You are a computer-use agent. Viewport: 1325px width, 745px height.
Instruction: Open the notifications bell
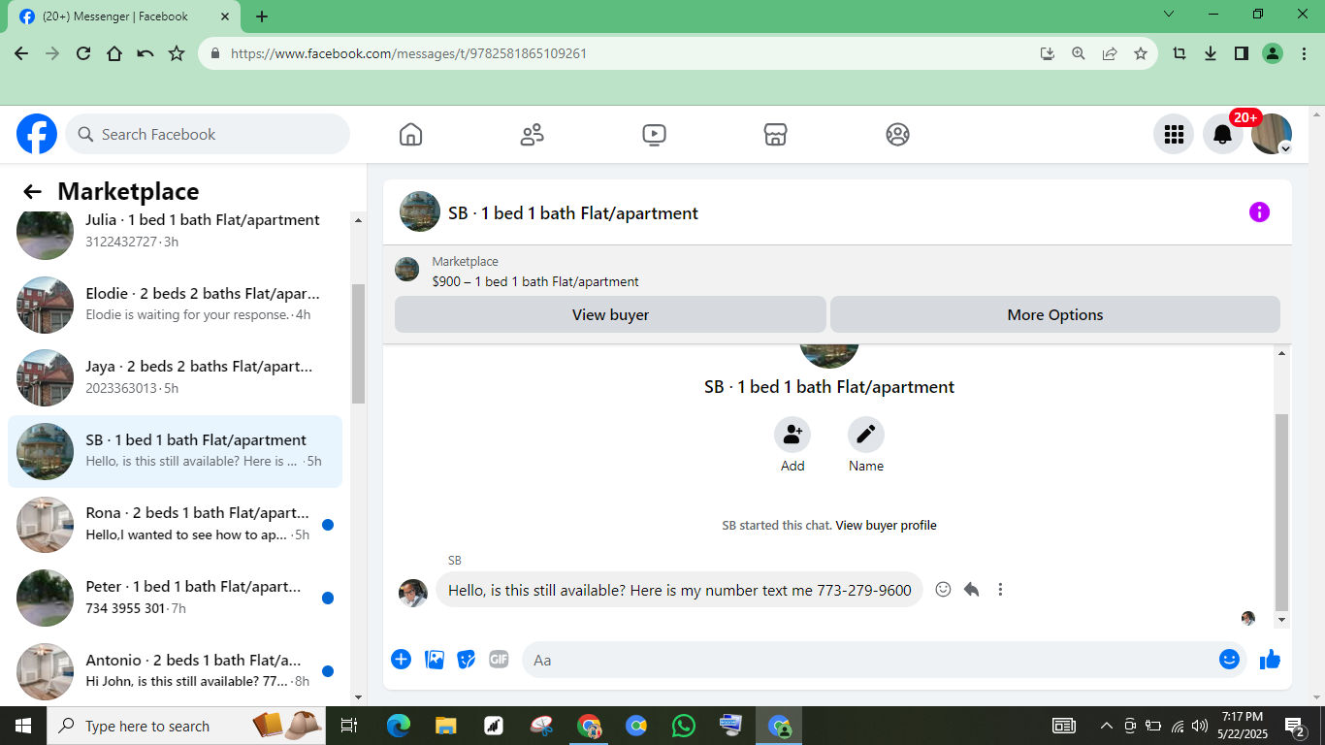[1223, 134]
